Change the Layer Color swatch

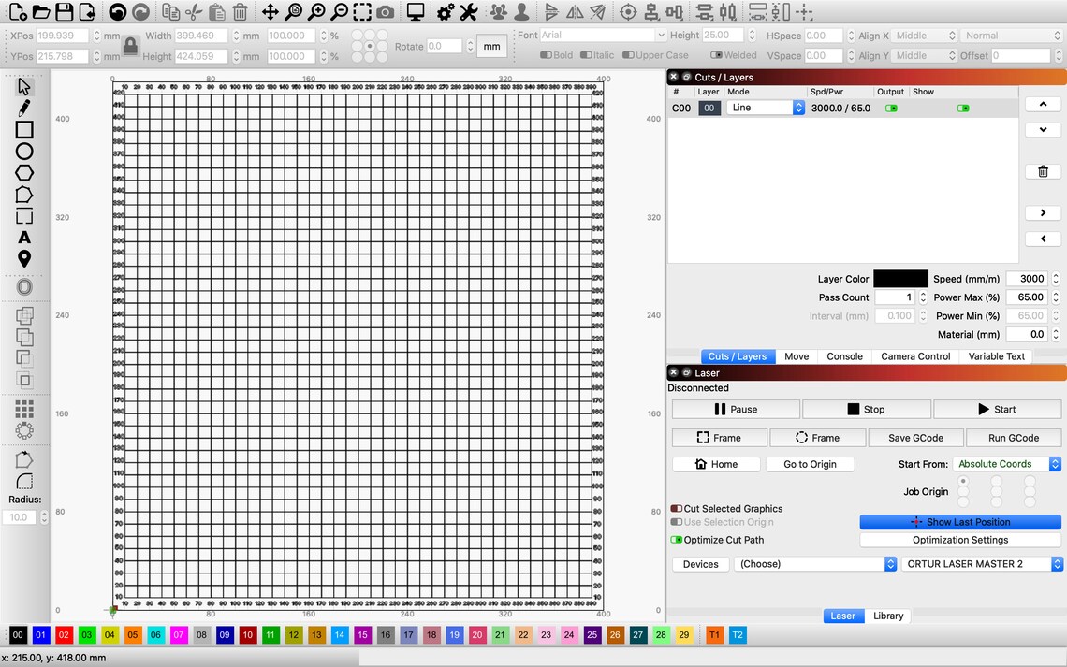(900, 278)
